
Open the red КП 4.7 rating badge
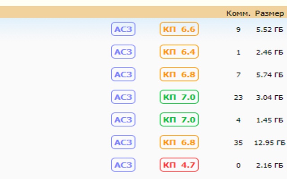pyautogui.click(x=179, y=165)
